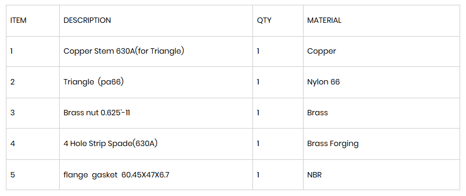Click the MATERIAL column header
Viewport: 466px width, 196px height.
click(382, 21)
